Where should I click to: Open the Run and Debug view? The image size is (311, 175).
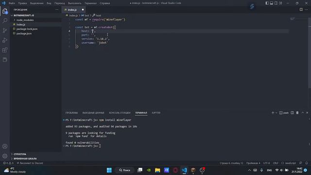pyautogui.click(x=5, y=40)
